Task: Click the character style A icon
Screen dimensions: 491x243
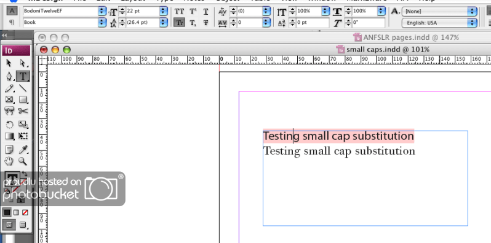Action: (395, 11)
